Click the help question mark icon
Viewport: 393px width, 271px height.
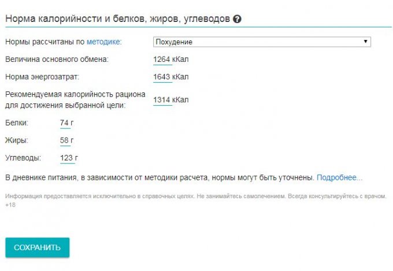[x=238, y=18]
